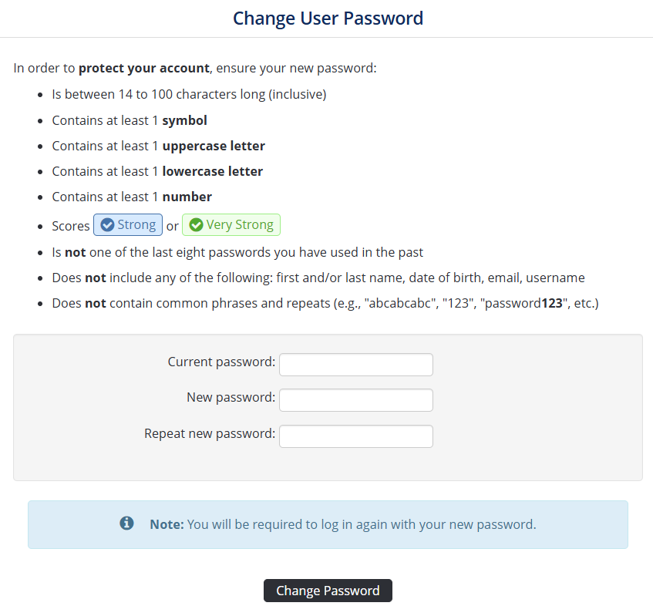Click the Change User Password heading
This screenshot has width=653, height=606.
[328, 18]
